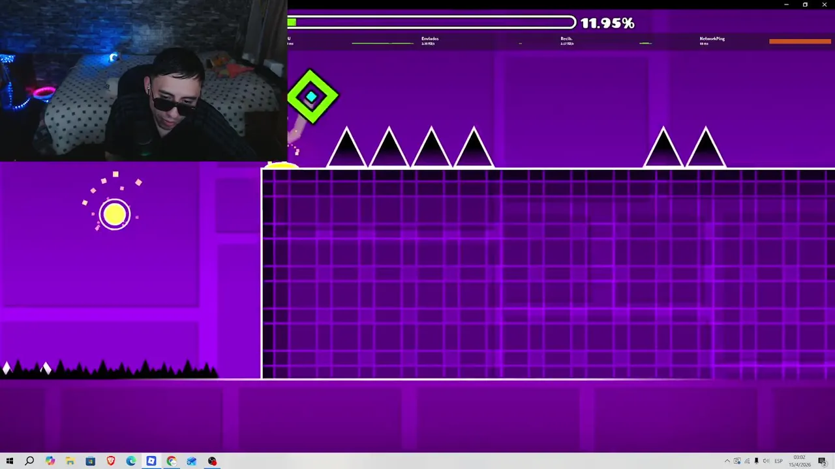Click the yellow jump orb
Image resolution: width=835 pixels, height=469 pixels.
(115, 214)
